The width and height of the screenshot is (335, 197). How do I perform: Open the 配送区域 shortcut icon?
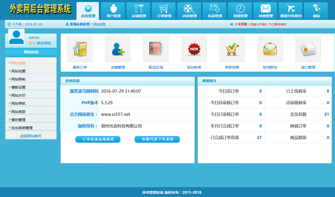(x=156, y=49)
